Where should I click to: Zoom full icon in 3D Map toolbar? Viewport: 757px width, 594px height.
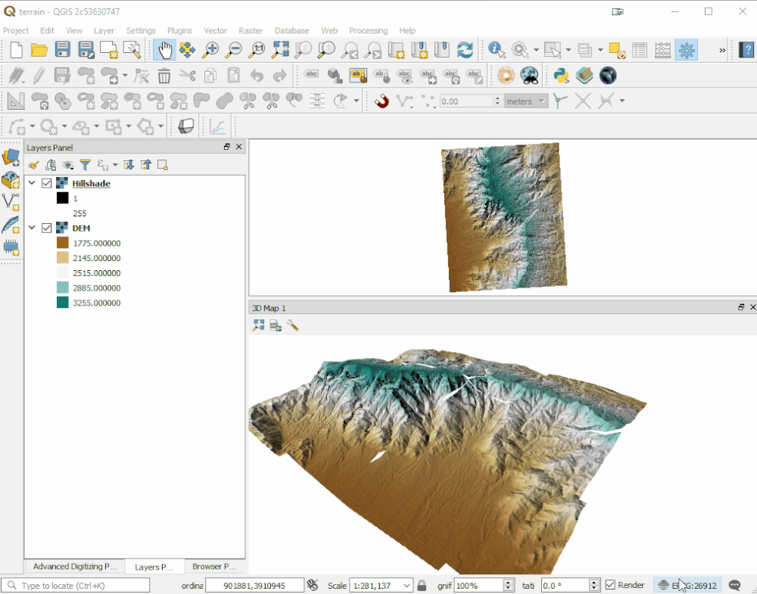[258, 325]
